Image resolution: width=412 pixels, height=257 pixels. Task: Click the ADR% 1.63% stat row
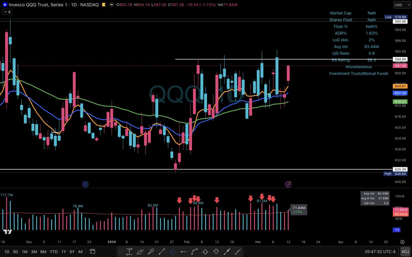click(356, 33)
